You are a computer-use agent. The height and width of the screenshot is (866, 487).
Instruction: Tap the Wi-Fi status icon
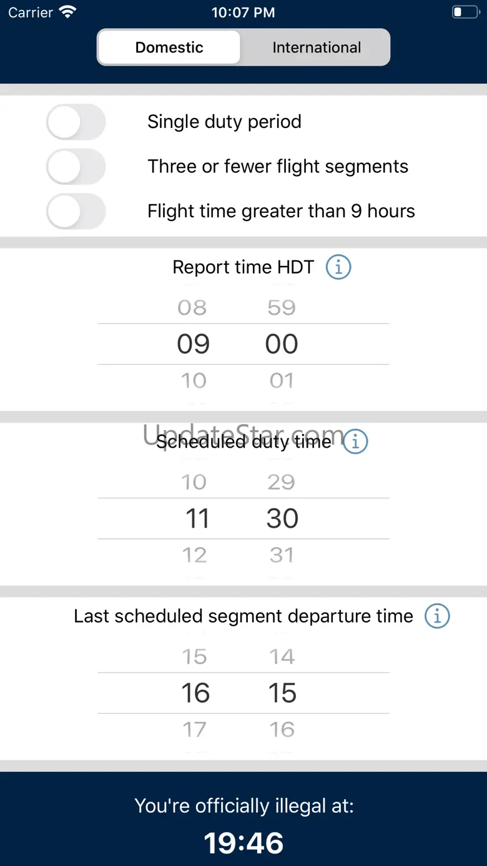67,12
